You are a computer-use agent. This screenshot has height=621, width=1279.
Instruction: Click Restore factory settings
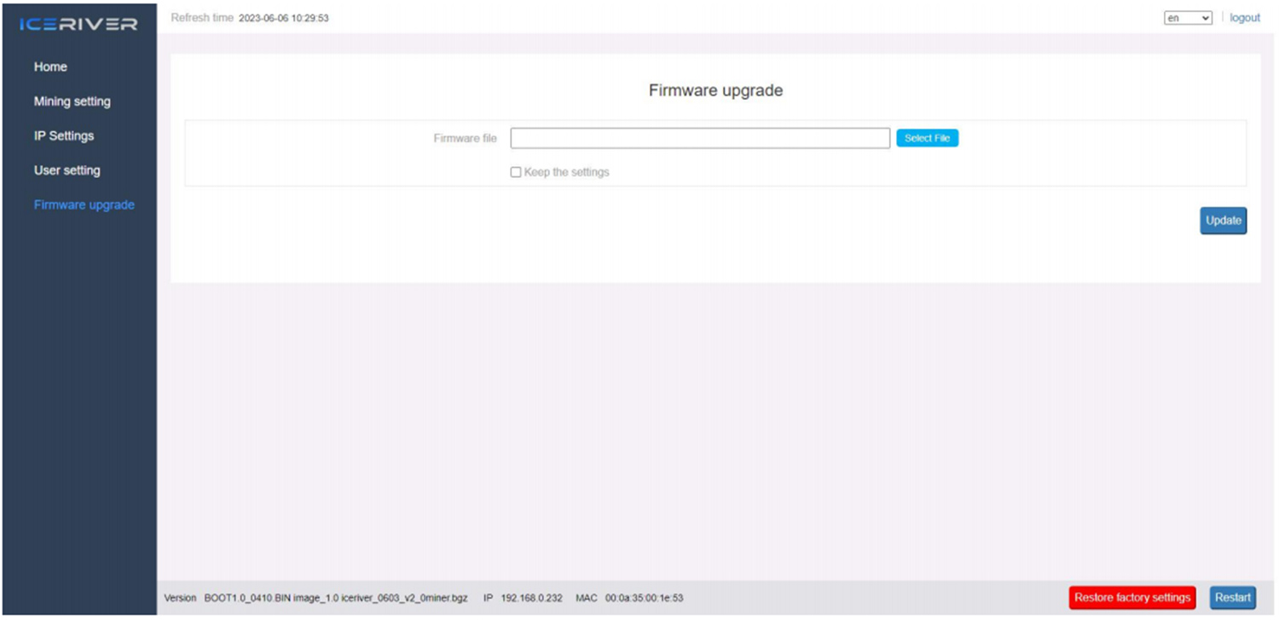click(1131, 597)
